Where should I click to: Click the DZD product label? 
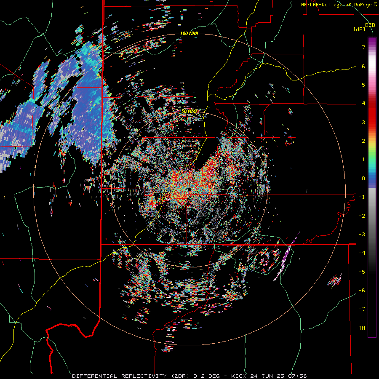[x=370, y=25]
